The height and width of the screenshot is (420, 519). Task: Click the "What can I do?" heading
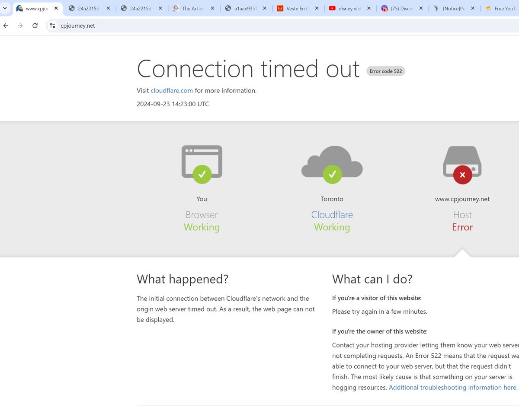tap(372, 279)
